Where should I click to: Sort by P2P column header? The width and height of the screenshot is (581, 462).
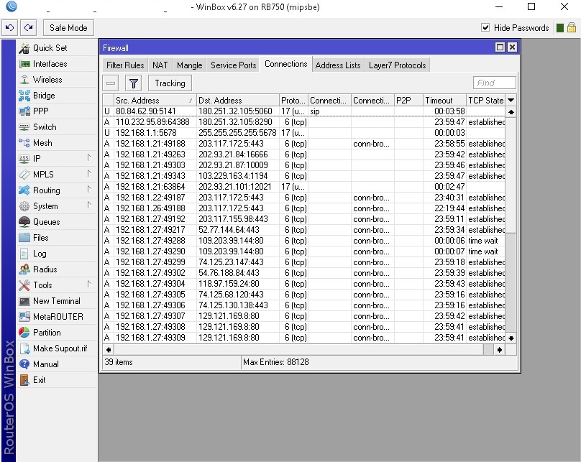pos(408,101)
